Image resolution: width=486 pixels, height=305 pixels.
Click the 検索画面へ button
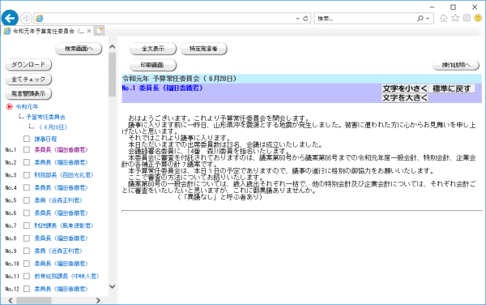(x=79, y=49)
